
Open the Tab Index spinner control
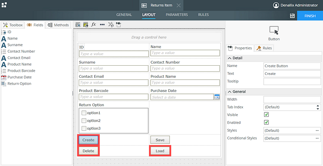[x=317, y=107]
